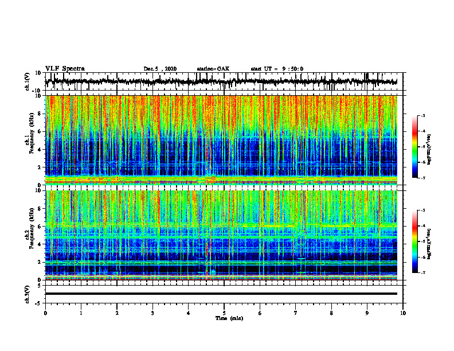Click the "8" kHz tick on ch.1 spectrogram

pyautogui.click(x=40, y=114)
